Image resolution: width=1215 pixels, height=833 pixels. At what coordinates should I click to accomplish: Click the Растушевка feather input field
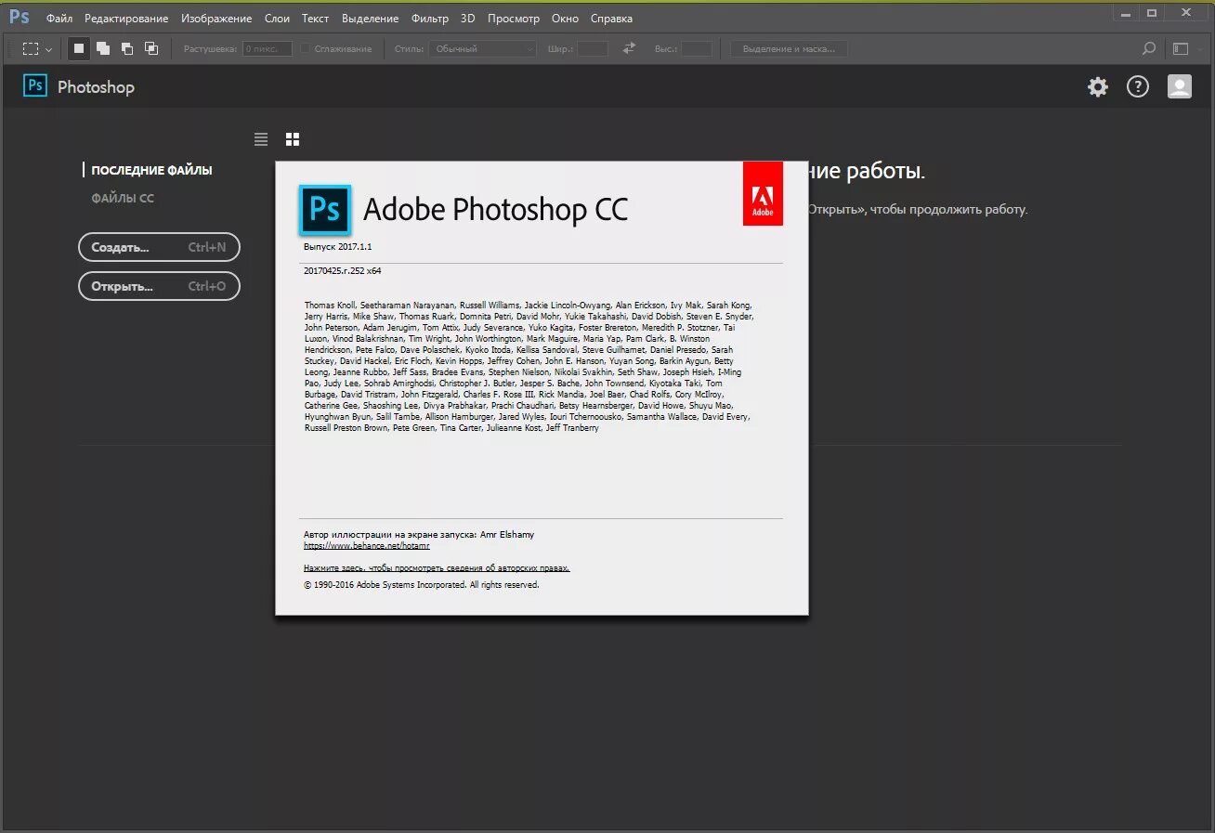(x=268, y=48)
